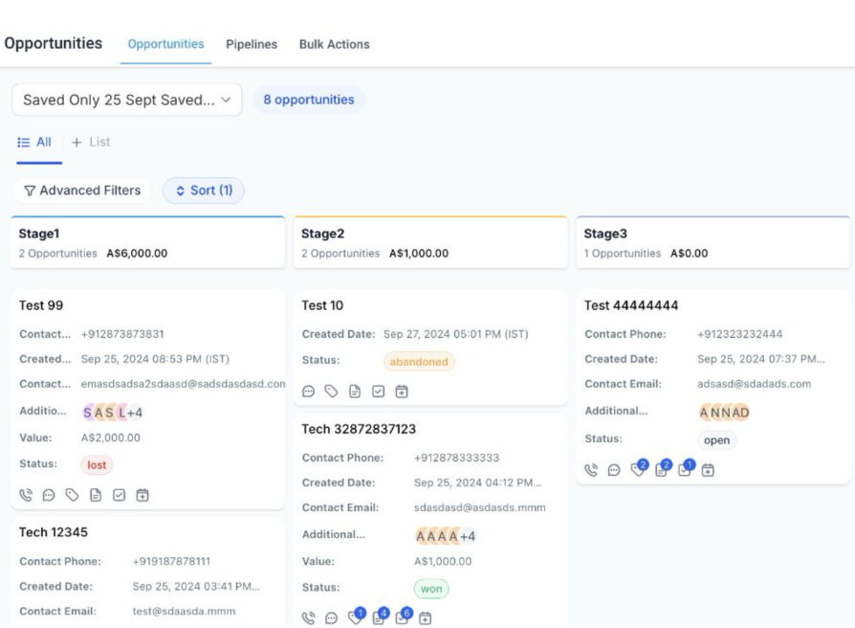Go to Bulk Actions tab
The height and width of the screenshot is (628, 855).
(335, 44)
